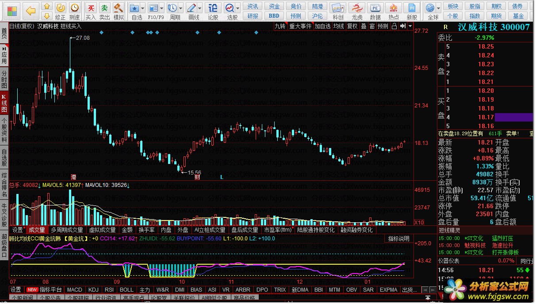Open 指标说明 indicator description
The height and width of the screenshot is (304, 536).
(399, 239)
